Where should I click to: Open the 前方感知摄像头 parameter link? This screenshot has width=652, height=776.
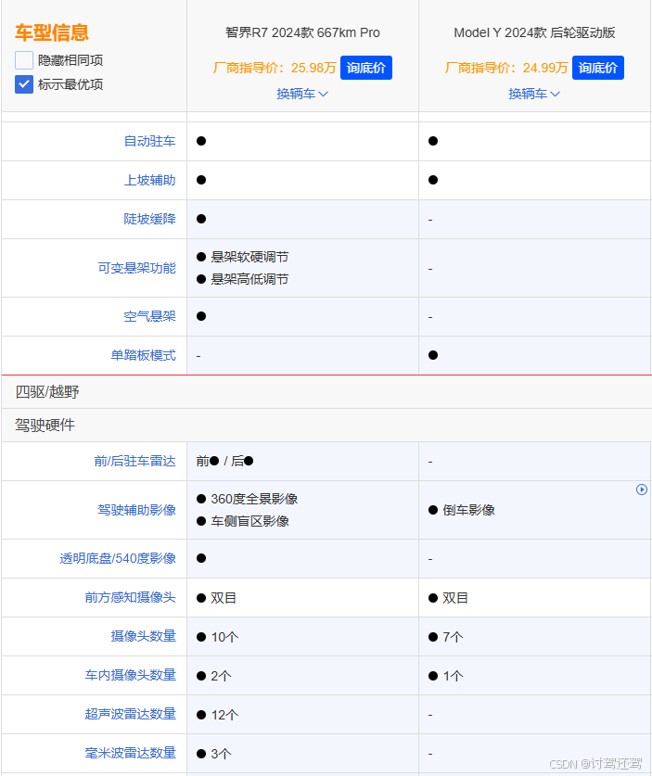130,597
